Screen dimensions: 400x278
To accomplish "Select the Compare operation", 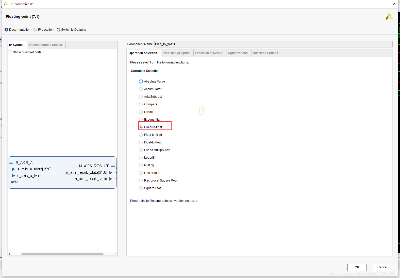I will pos(141,104).
